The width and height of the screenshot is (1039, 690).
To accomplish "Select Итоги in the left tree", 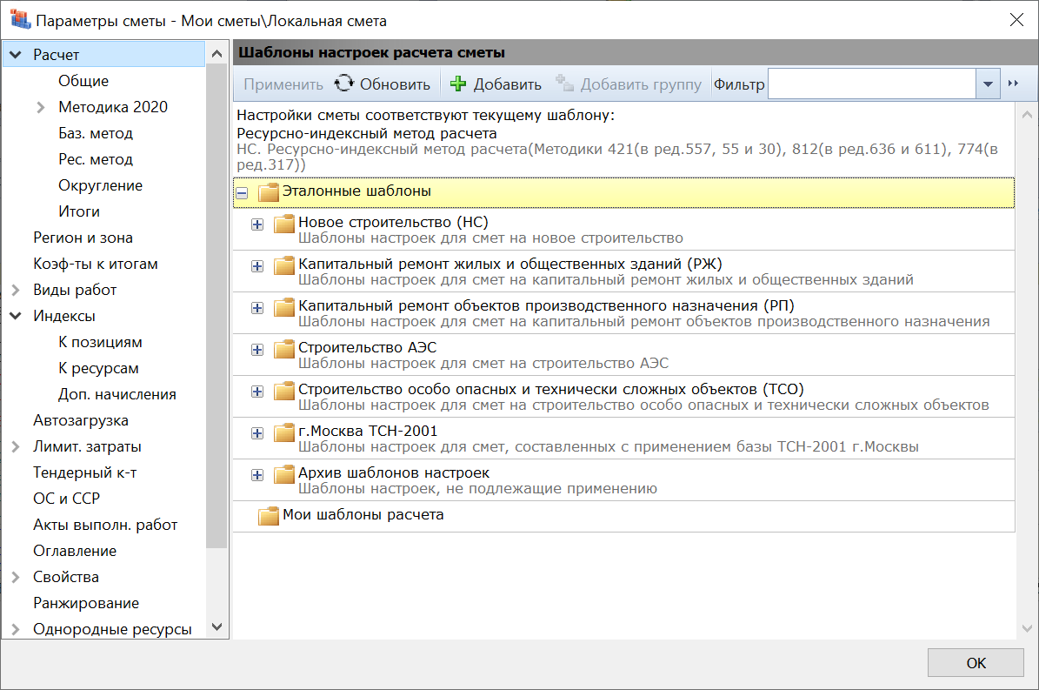I will 79,211.
